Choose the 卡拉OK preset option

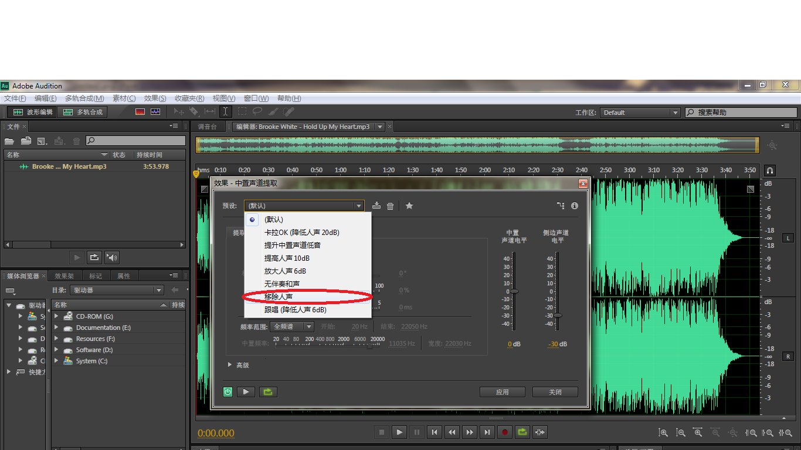[x=301, y=233]
